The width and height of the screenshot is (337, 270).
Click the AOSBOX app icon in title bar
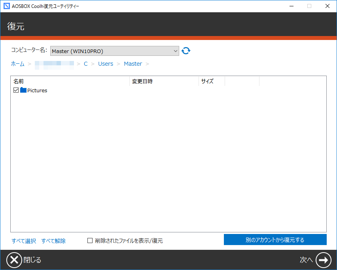click(x=6, y=6)
